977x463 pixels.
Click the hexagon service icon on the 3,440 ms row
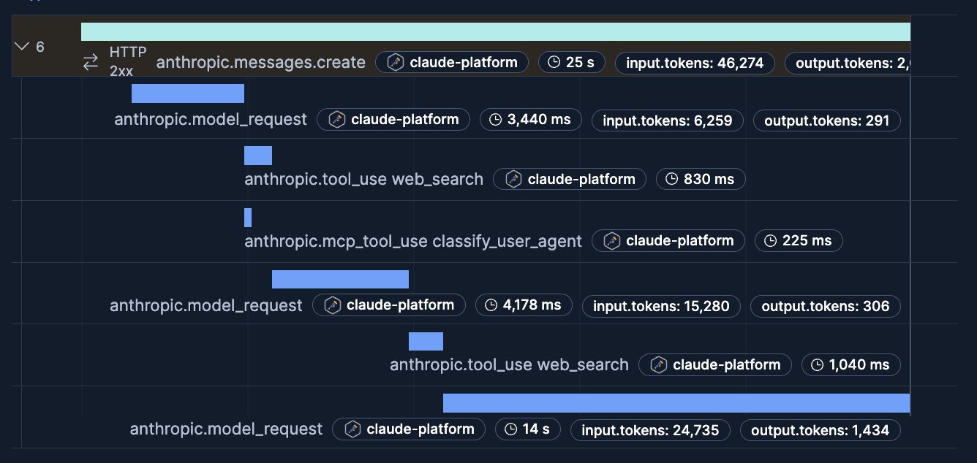[x=336, y=119]
